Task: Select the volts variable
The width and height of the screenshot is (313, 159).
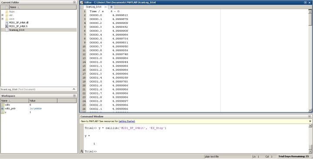Action: pyautogui.click(x=7, y=105)
